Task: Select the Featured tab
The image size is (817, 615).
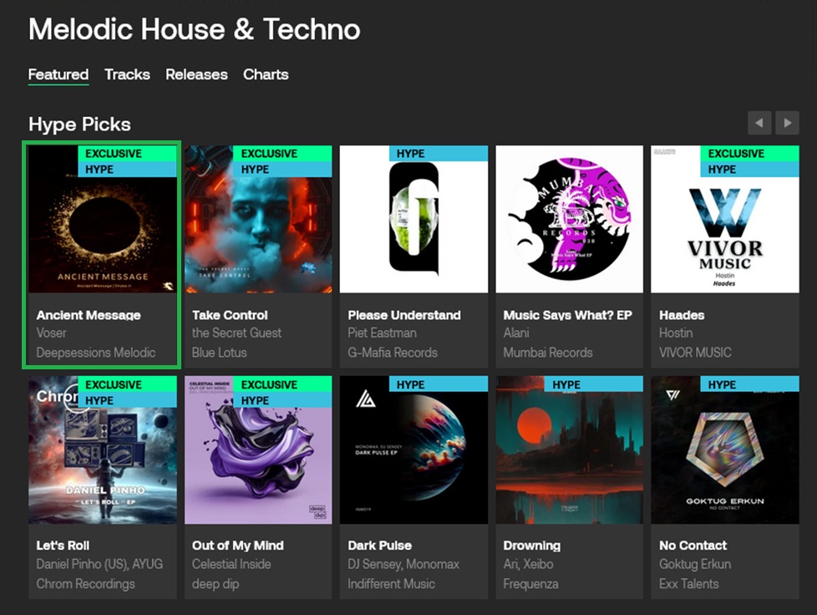Action: coord(58,74)
